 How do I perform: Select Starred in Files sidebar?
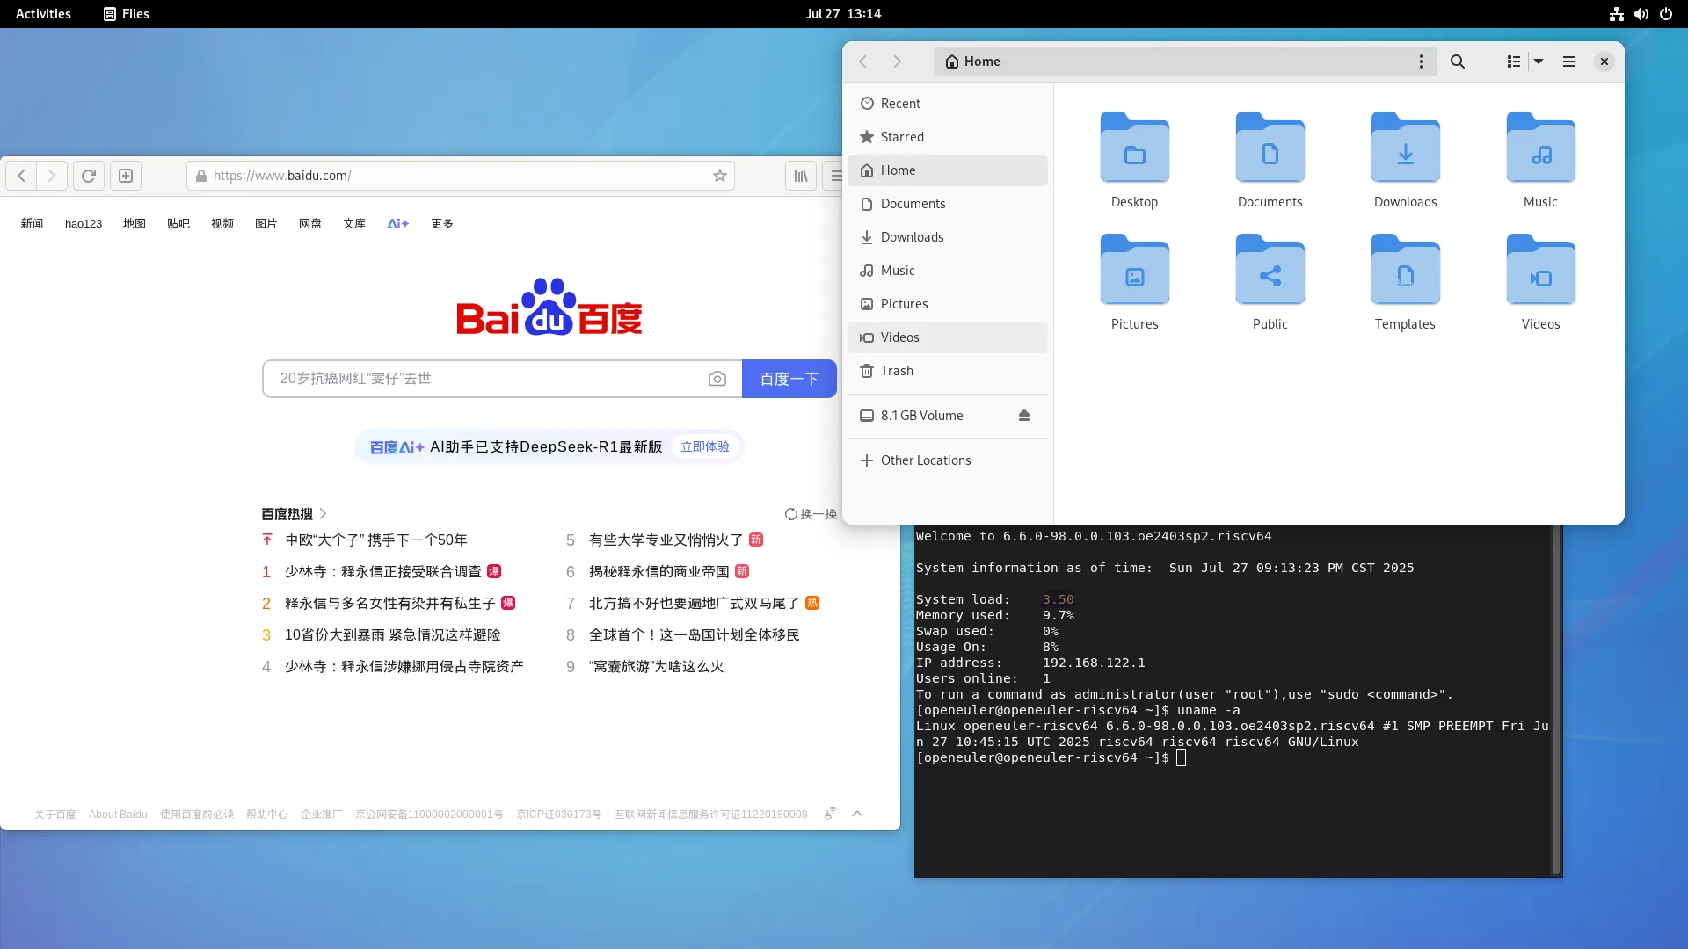tap(948, 137)
